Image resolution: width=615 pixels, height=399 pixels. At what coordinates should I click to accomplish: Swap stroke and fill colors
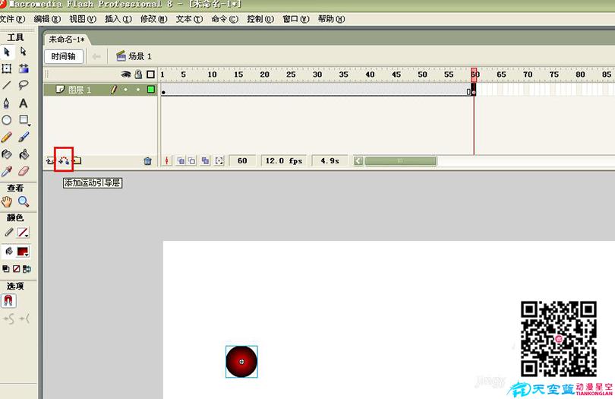27,269
